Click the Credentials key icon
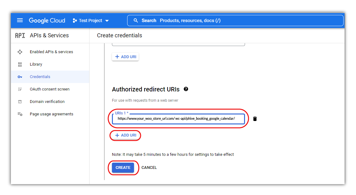The image size is (356, 195). point(20,77)
